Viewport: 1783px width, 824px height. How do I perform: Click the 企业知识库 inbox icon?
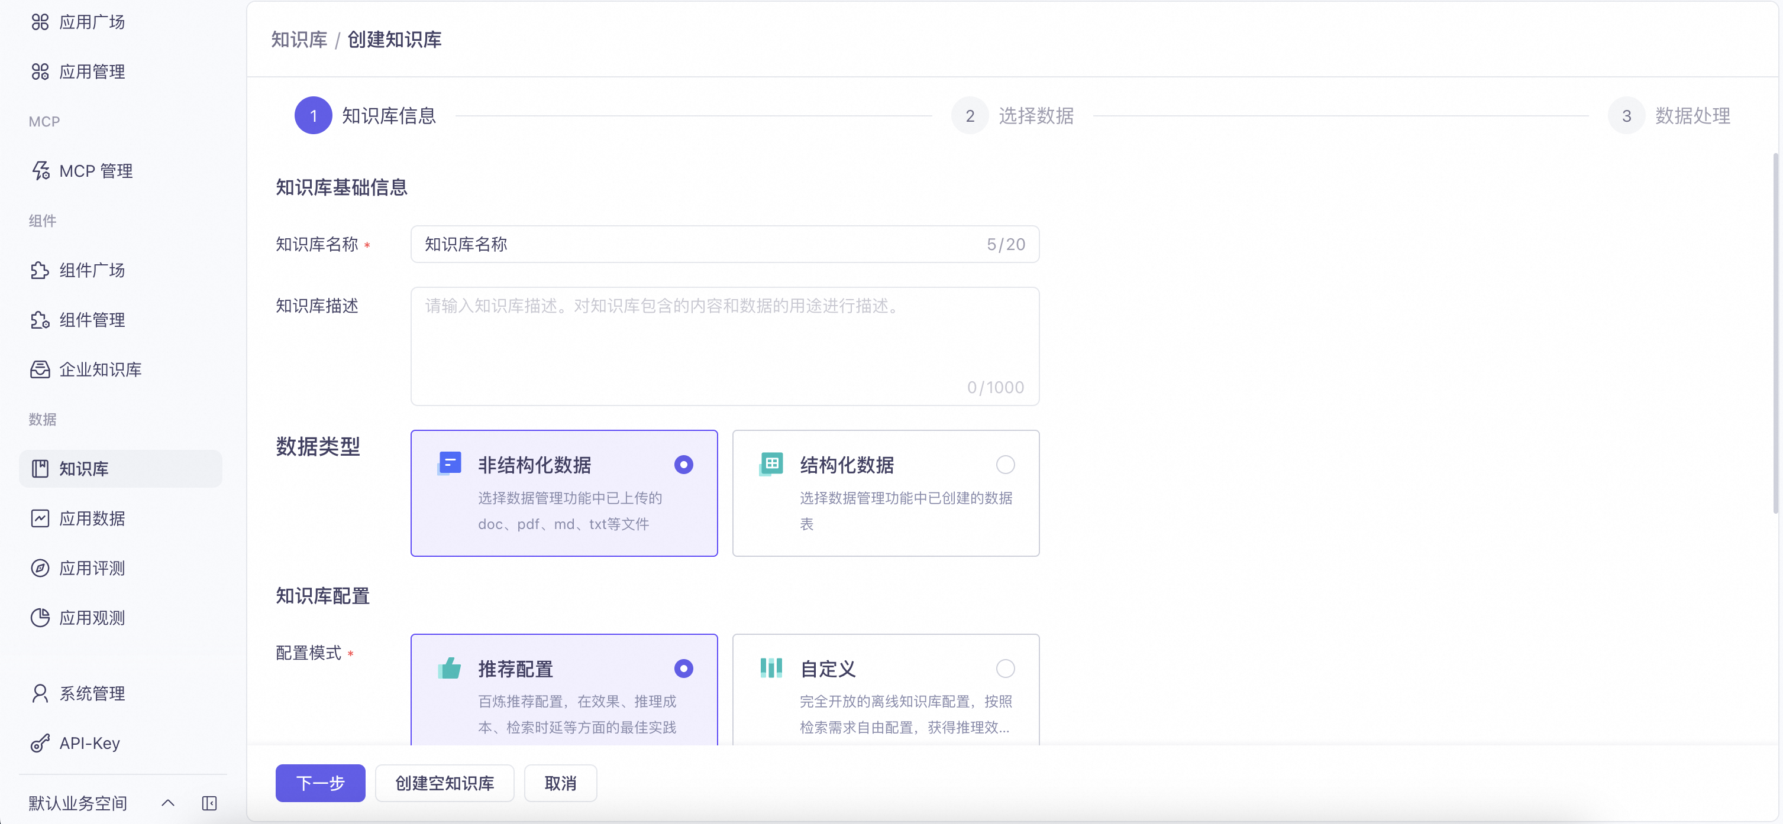40,369
